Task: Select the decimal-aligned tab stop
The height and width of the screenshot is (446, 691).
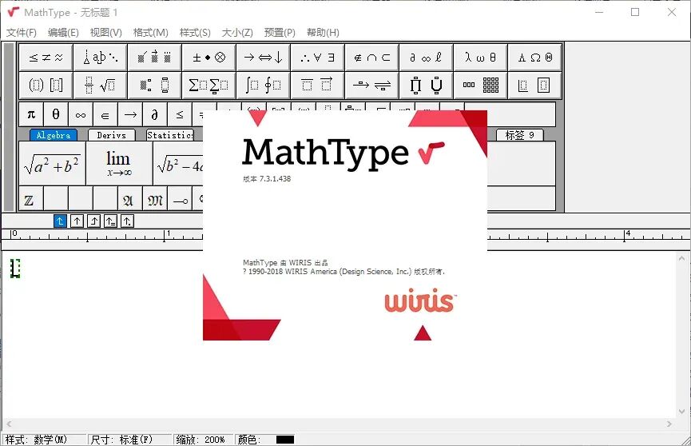Action: coord(127,221)
